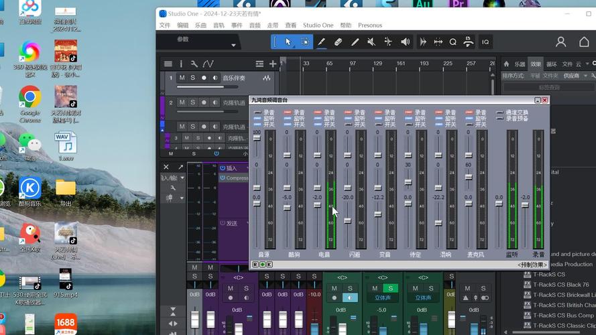Screen dimensions: 596x335
Task: Toggle the 监听 switch on 酷狗 channel
Action: (288, 119)
